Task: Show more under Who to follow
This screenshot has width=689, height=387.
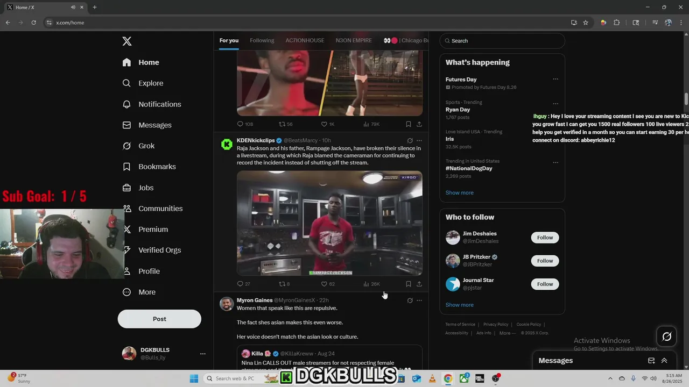Action: [459, 305]
